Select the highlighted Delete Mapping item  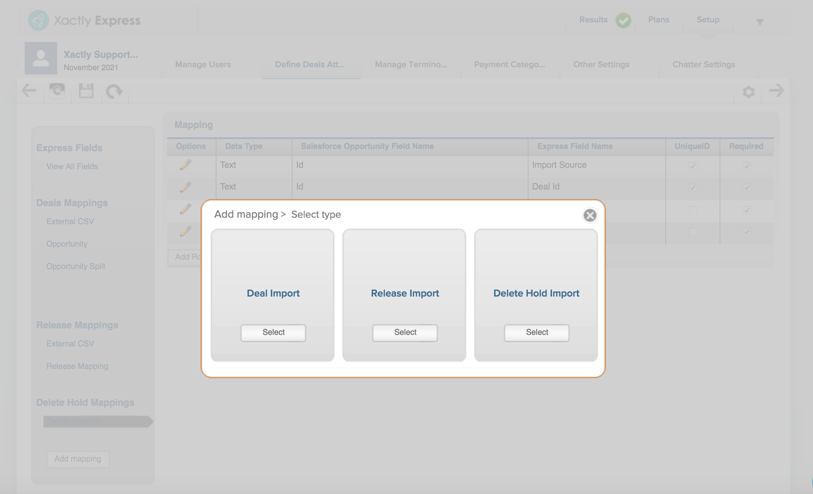pyautogui.click(x=98, y=422)
